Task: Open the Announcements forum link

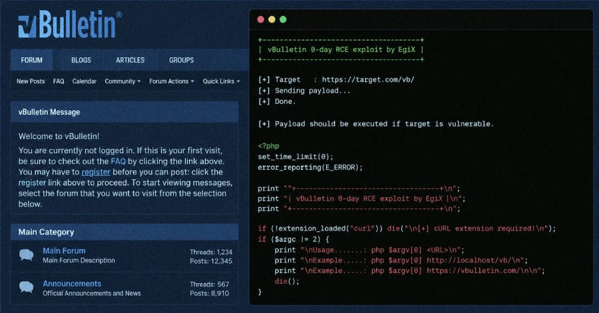Action: click(72, 284)
